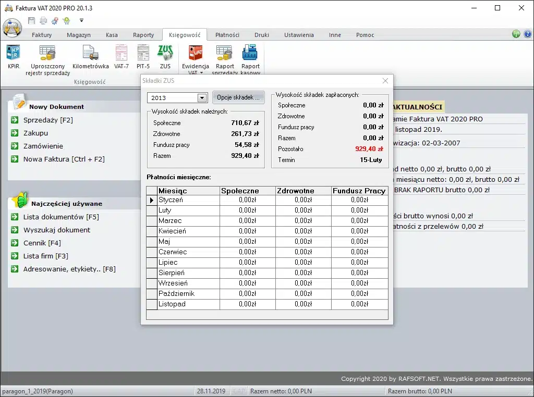The width and height of the screenshot is (534, 397).
Task: Open Uproszczony rejestr sprzedaży
Action: 47,54
